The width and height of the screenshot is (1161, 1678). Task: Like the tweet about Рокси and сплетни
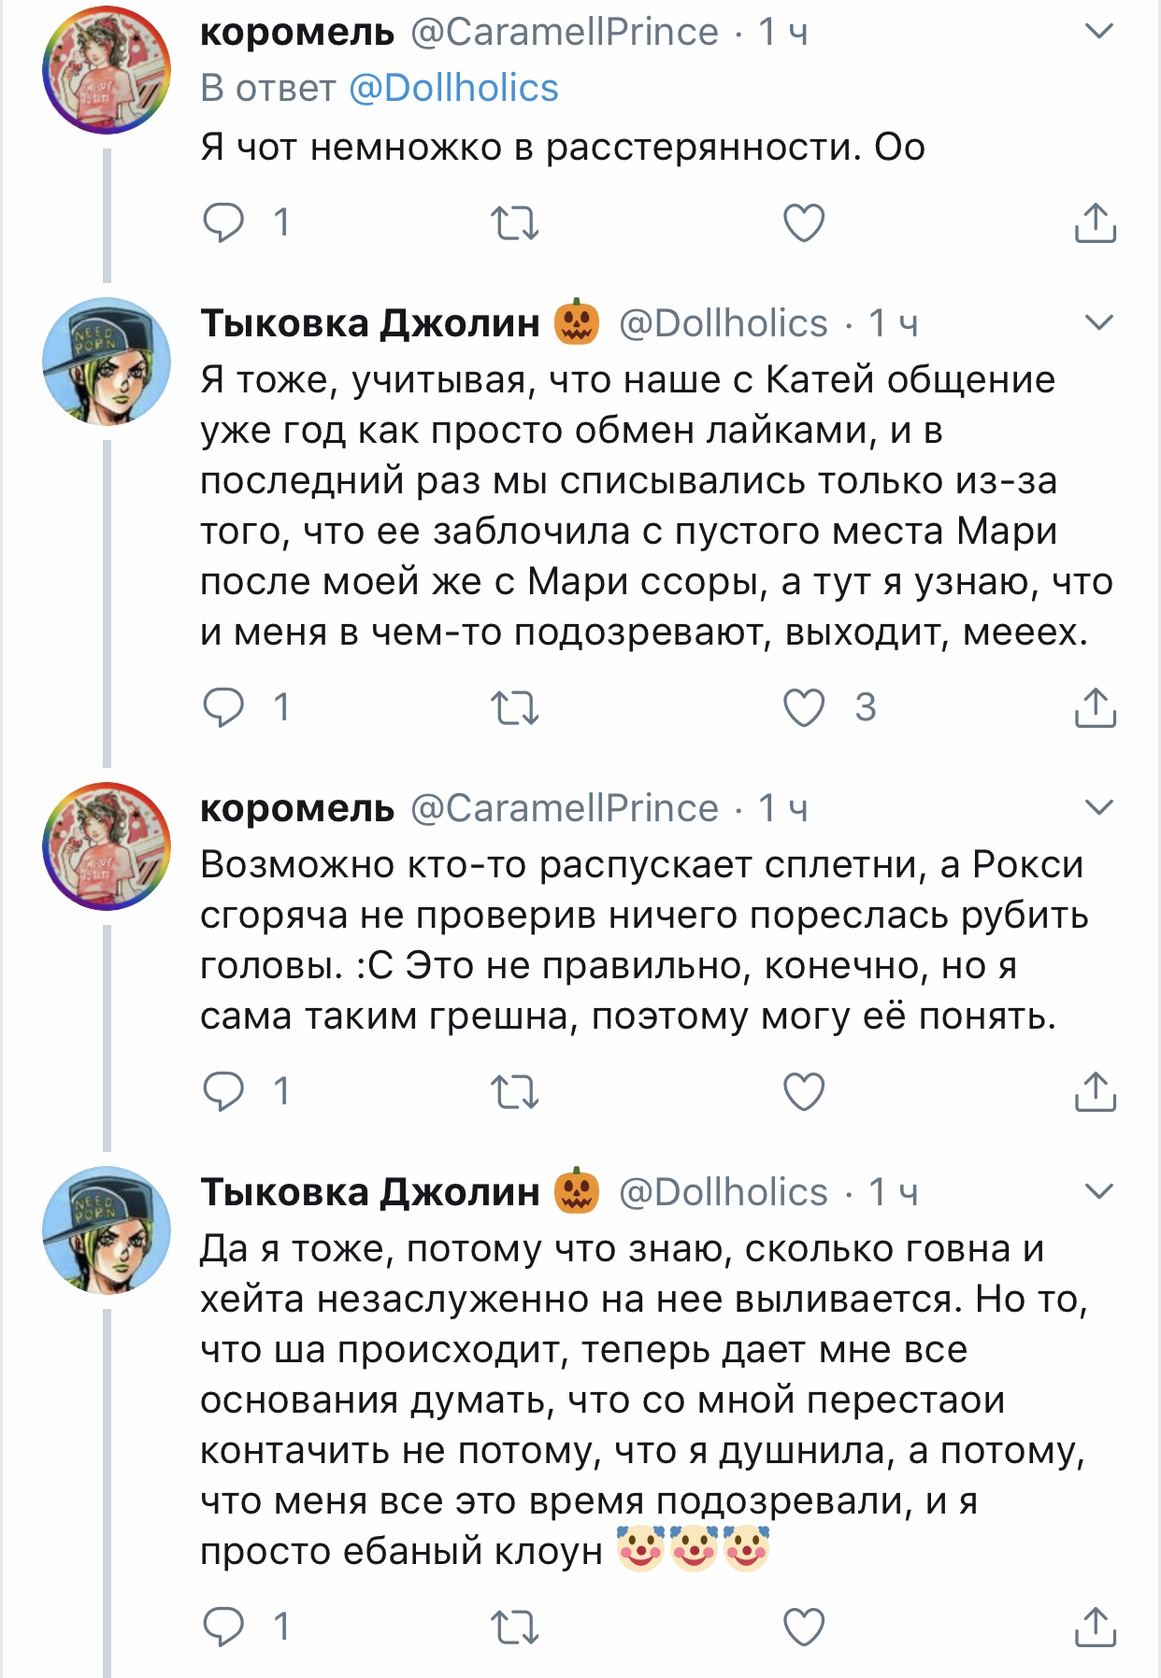click(x=803, y=1091)
